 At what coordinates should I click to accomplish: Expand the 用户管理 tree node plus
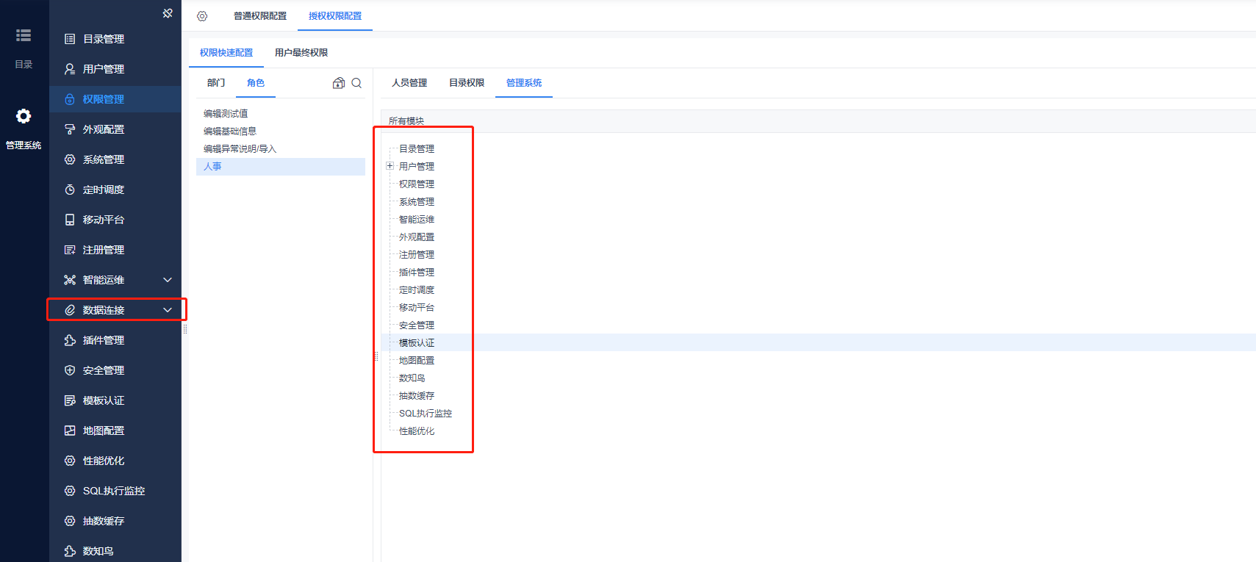click(390, 166)
